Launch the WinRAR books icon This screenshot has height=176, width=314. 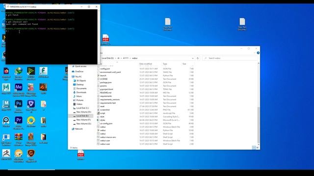click(x=19, y=137)
